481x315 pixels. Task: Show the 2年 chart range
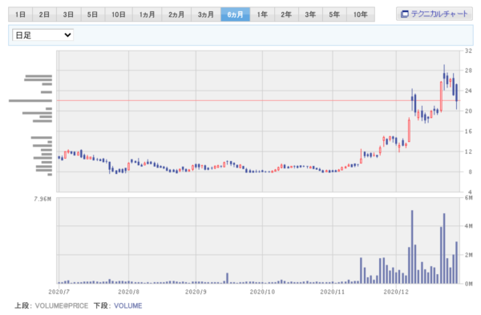coord(286,14)
